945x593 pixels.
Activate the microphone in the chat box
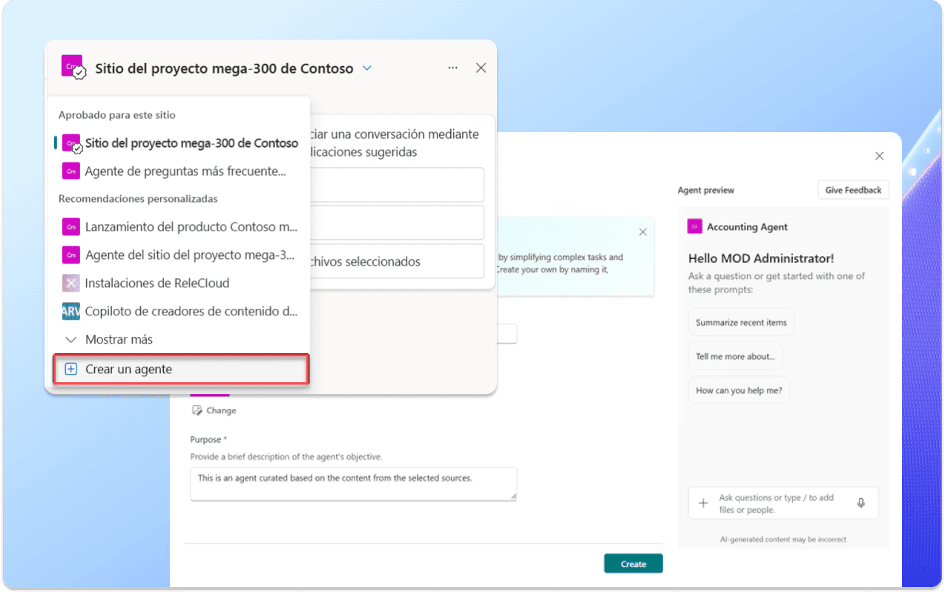point(860,502)
